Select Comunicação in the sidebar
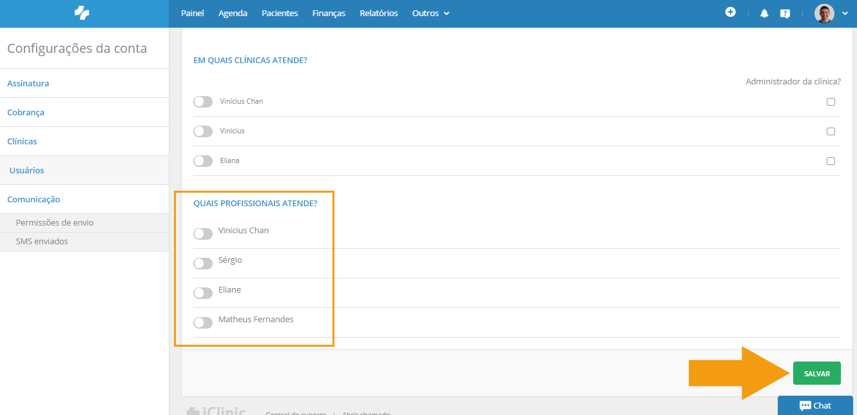Viewport: 857px width, 415px height. point(84,199)
